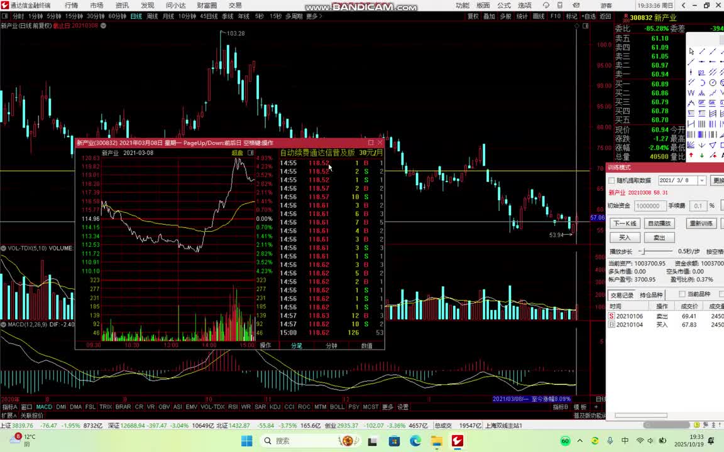724x452 pixels.
Task: Click 自动播放 button
Action: pyautogui.click(x=659, y=223)
